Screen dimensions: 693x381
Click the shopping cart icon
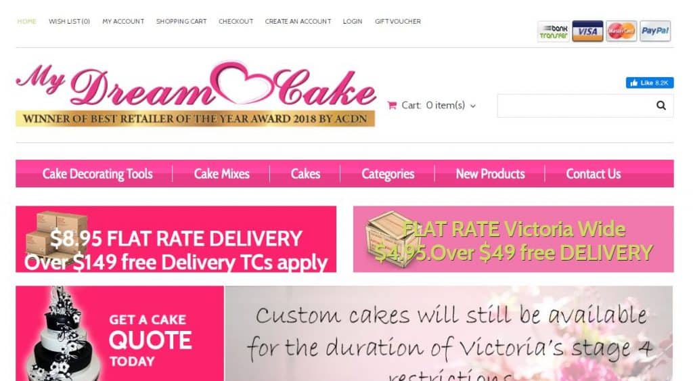[392, 105]
